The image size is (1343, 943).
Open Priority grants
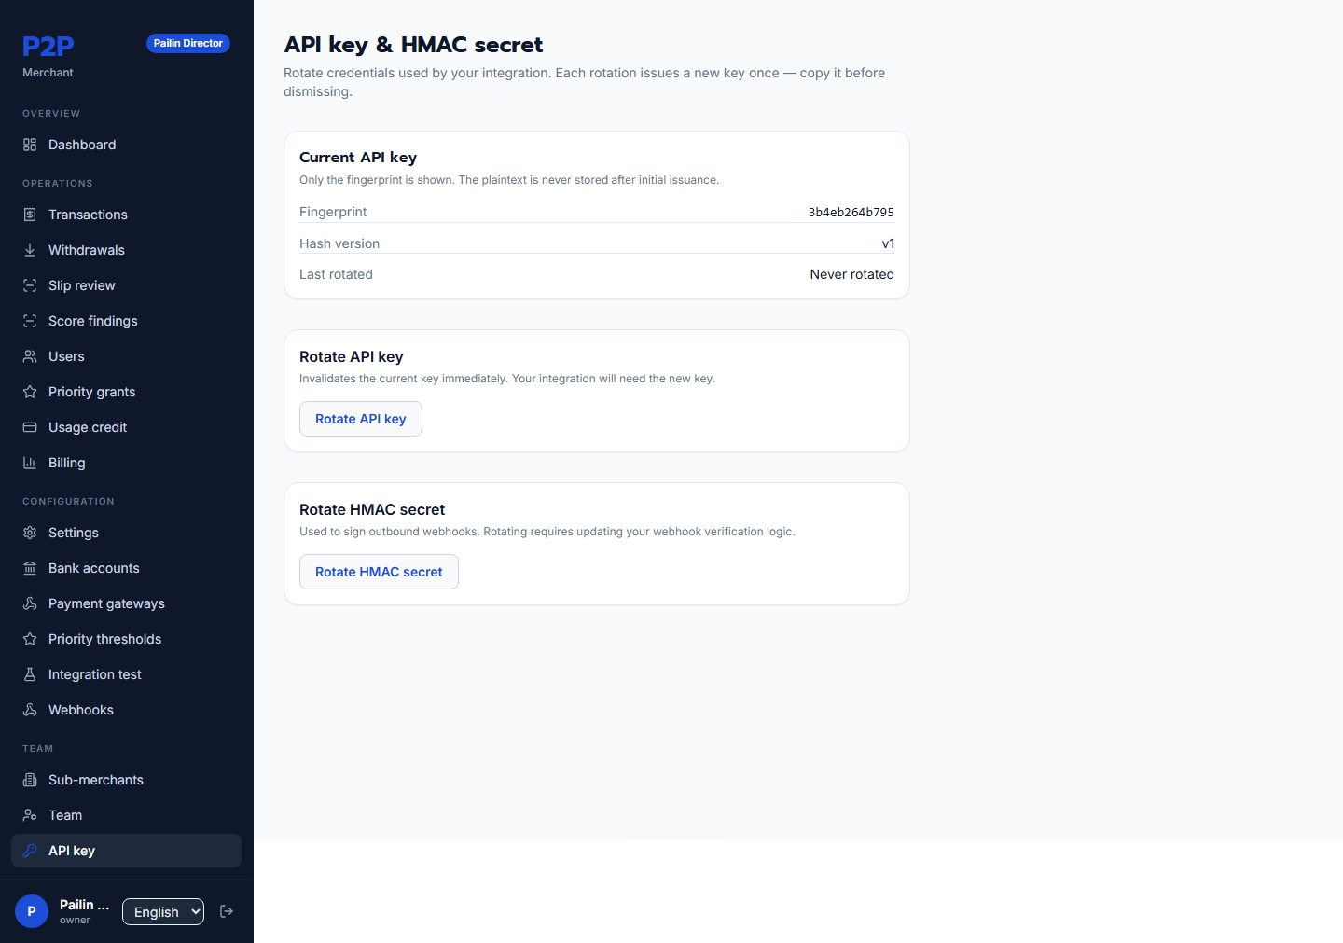[126, 392]
